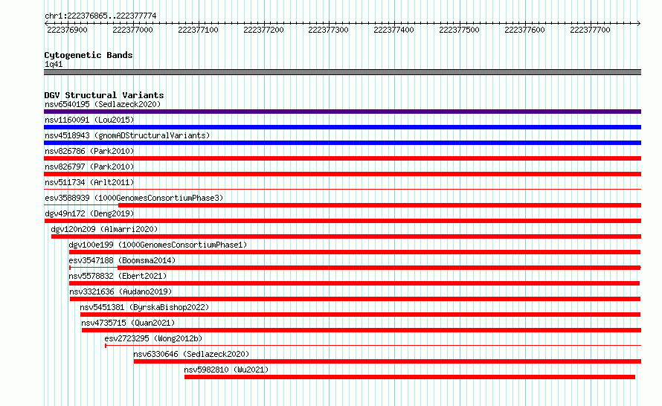This screenshot has width=662, height=406.
Task: Click ruler position 222377000
Action: [x=132, y=30]
